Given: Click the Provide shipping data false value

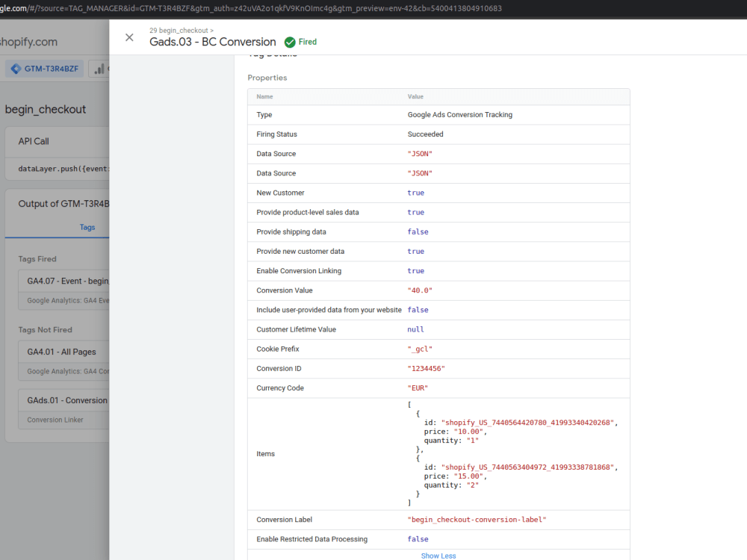Looking at the screenshot, I should click(x=418, y=232).
